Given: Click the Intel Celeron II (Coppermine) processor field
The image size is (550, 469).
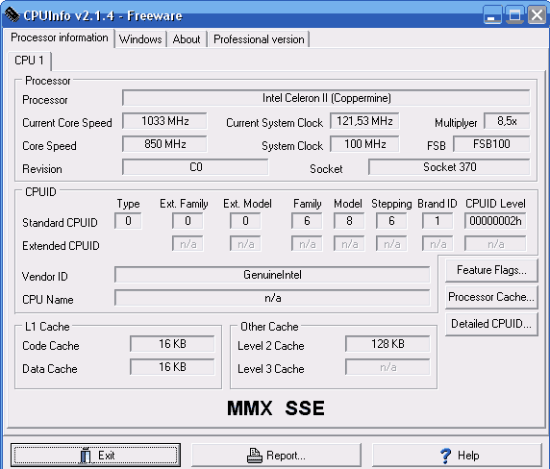Looking at the screenshot, I should pos(326,98).
